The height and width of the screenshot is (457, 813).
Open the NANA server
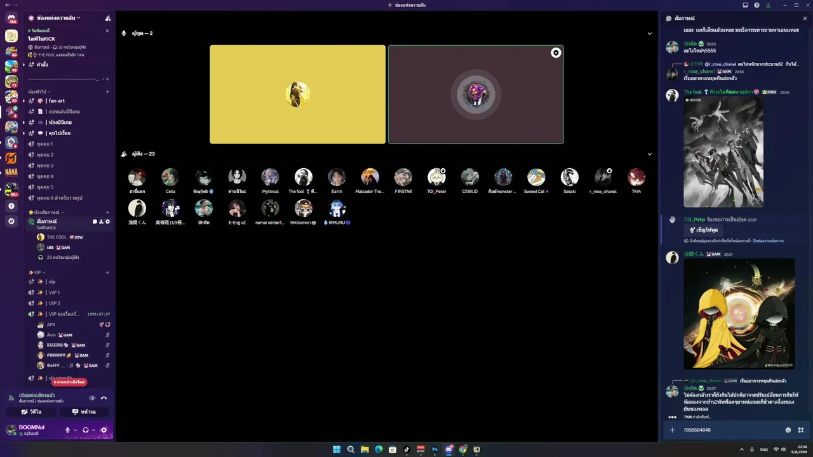pyautogui.click(x=11, y=172)
